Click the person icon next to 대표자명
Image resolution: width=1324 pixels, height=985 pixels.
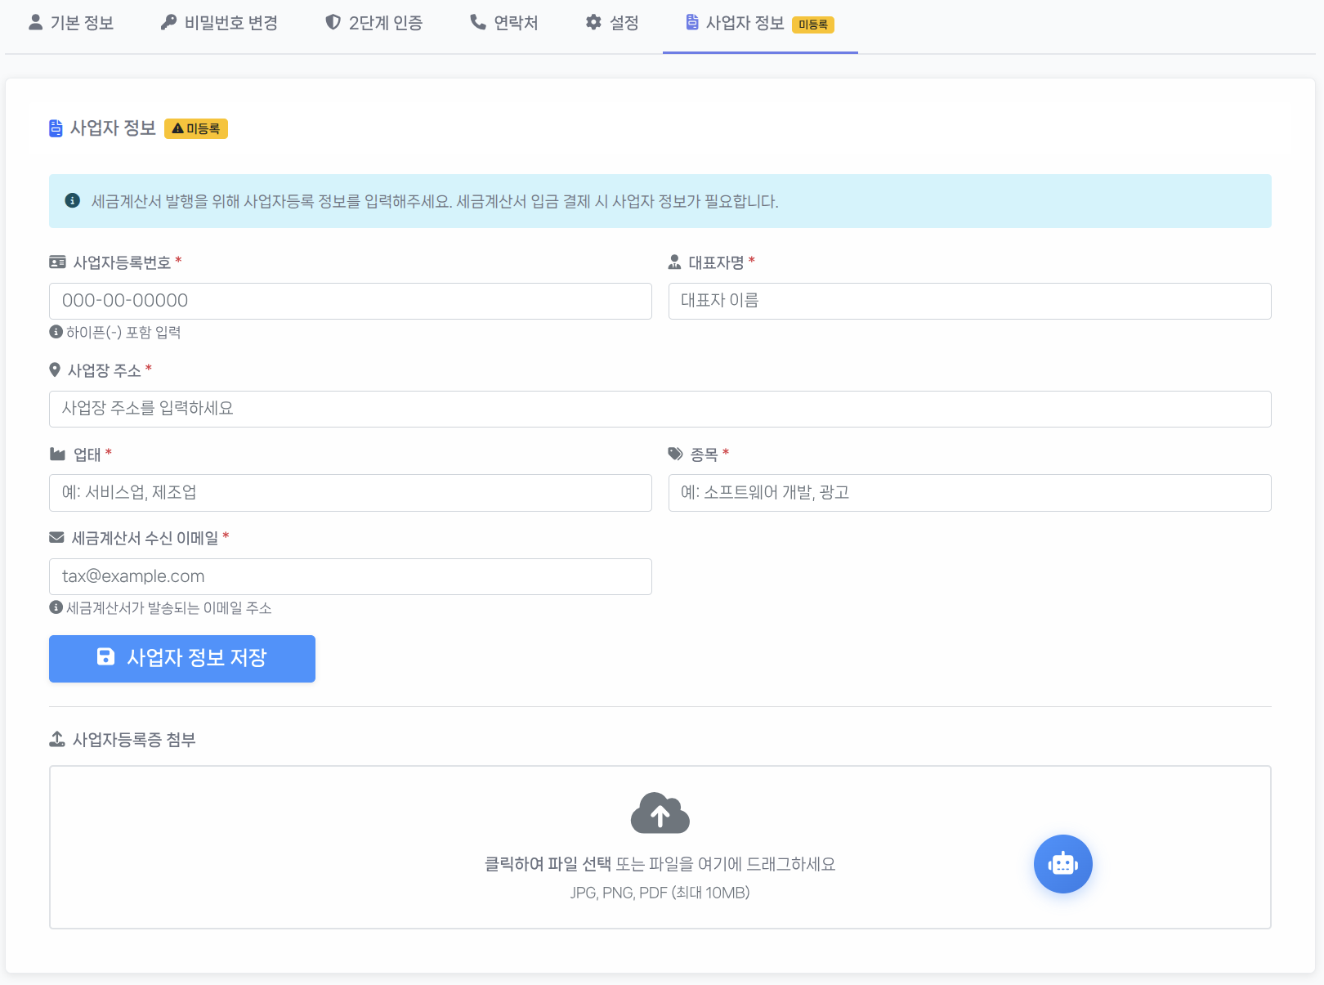click(x=673, y=262)
